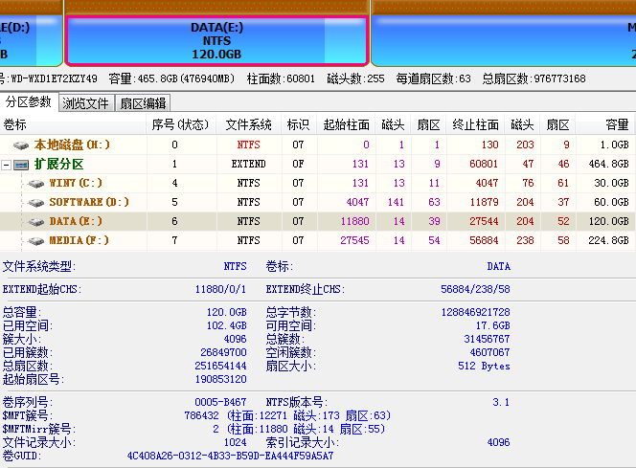The width and height of the screenshot is (636, 468).
Task: Click the 终止柱面 column header
Action: [475, 124]
